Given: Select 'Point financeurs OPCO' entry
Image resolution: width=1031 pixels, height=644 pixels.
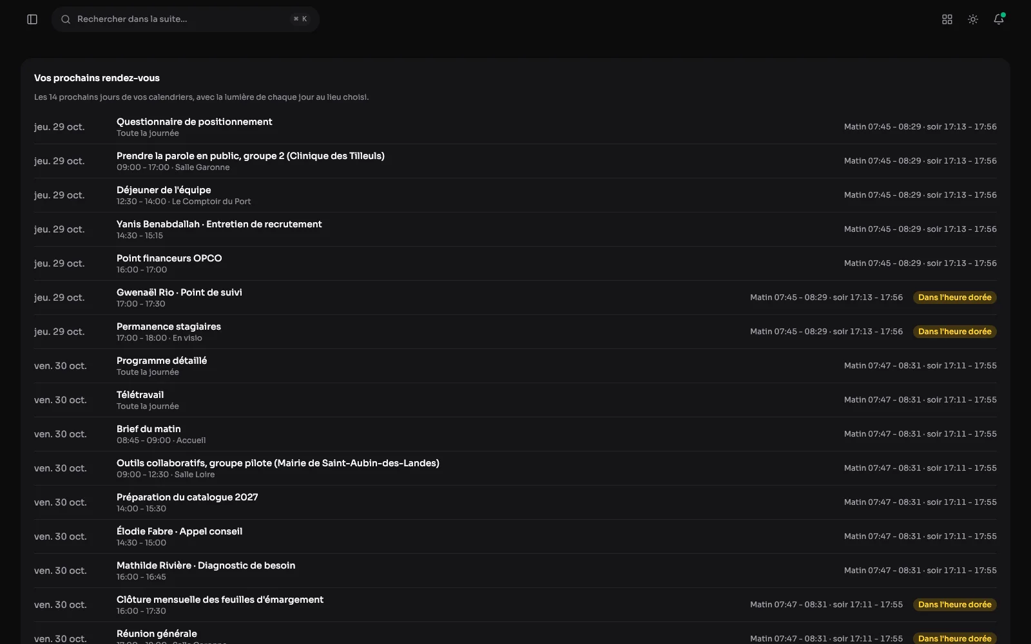Looking at the screenshot, I should click(515, 263).
